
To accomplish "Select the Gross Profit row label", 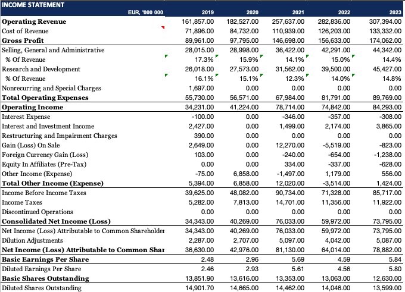I will (x=23, y=41).
